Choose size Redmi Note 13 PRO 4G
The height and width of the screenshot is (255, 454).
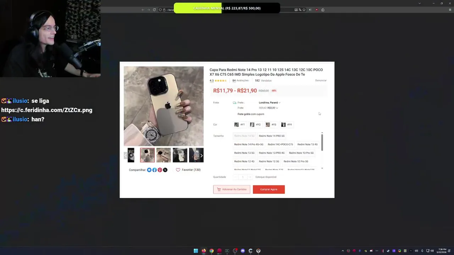272,153
